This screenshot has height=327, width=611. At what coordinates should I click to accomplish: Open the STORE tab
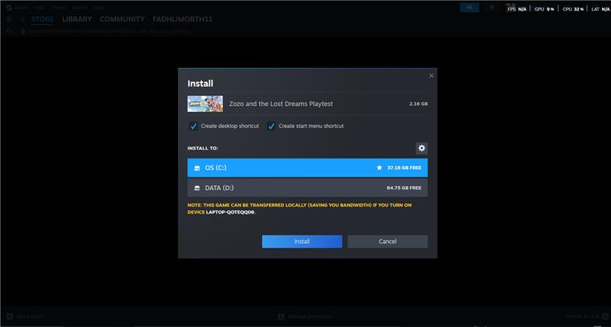tap(43, 18)
